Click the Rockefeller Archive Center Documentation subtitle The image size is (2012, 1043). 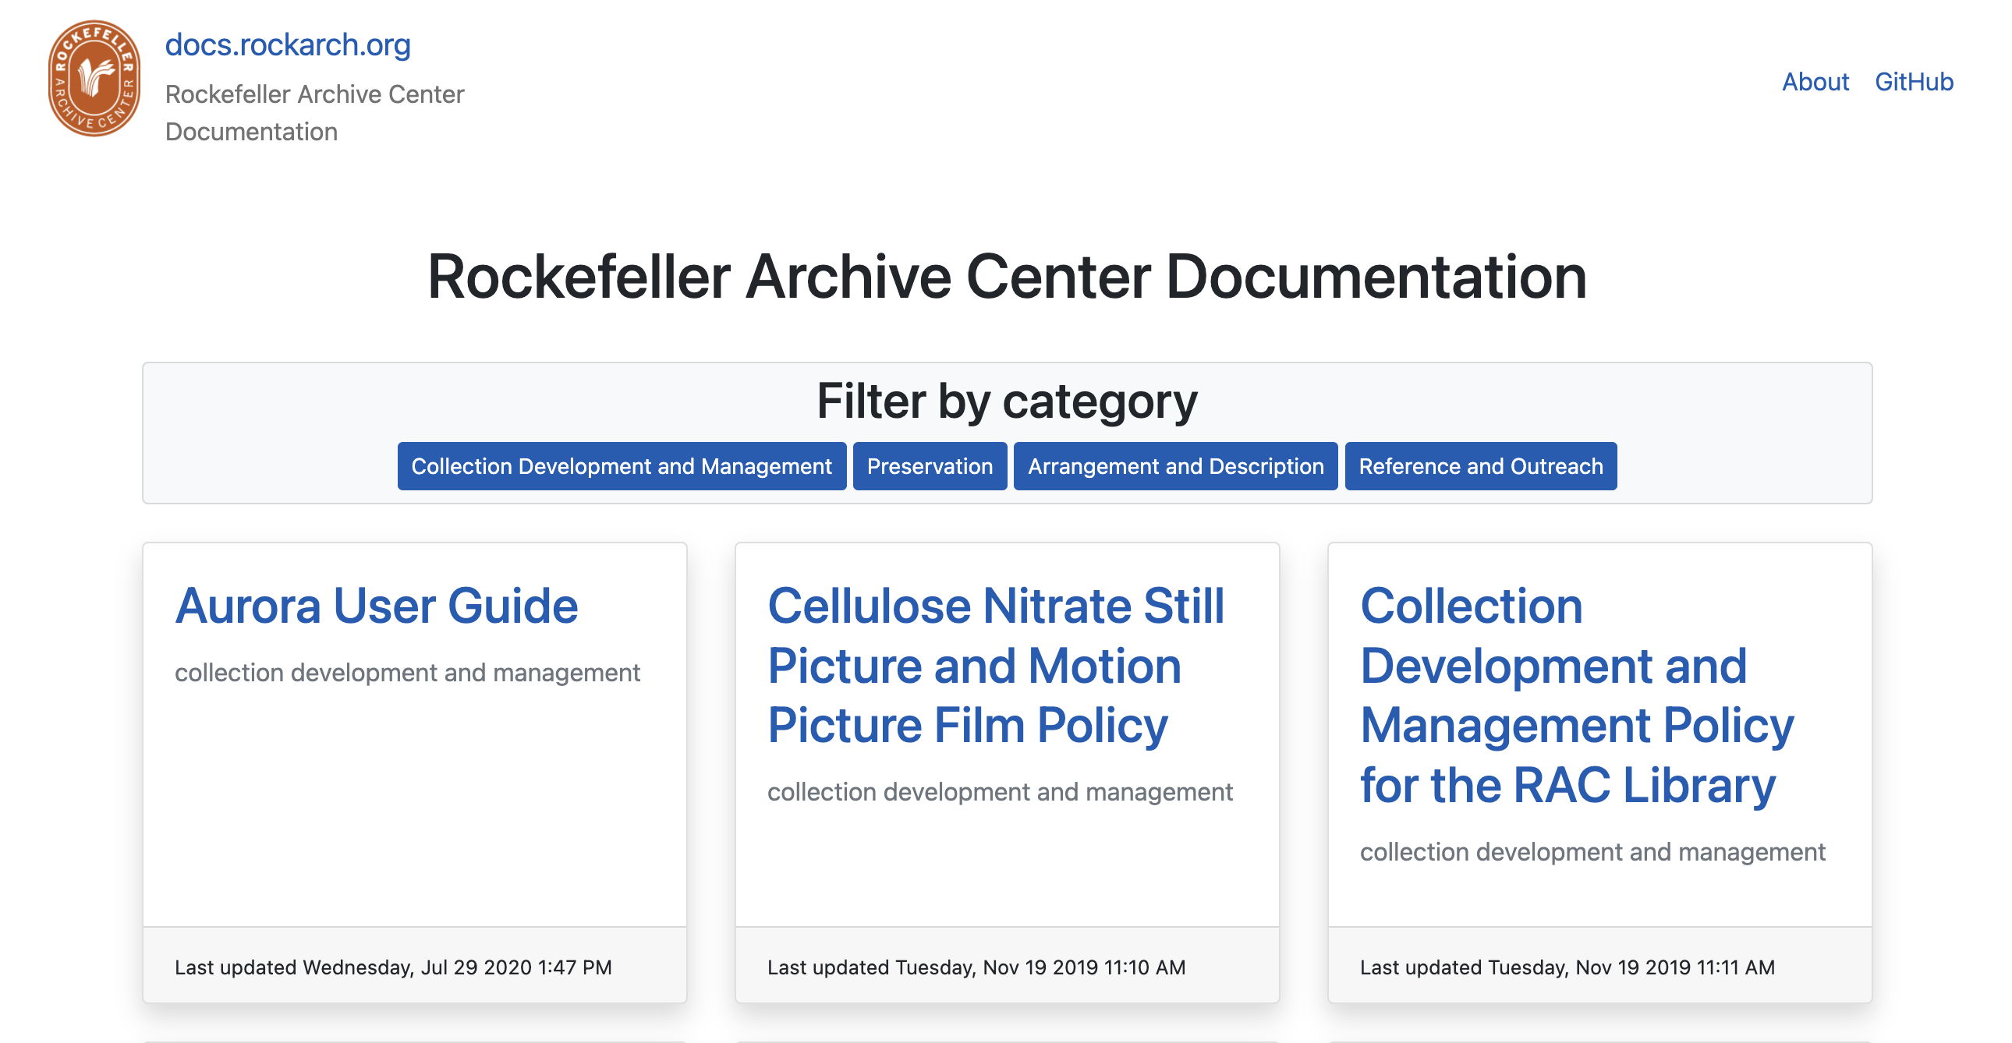point(314,112)
